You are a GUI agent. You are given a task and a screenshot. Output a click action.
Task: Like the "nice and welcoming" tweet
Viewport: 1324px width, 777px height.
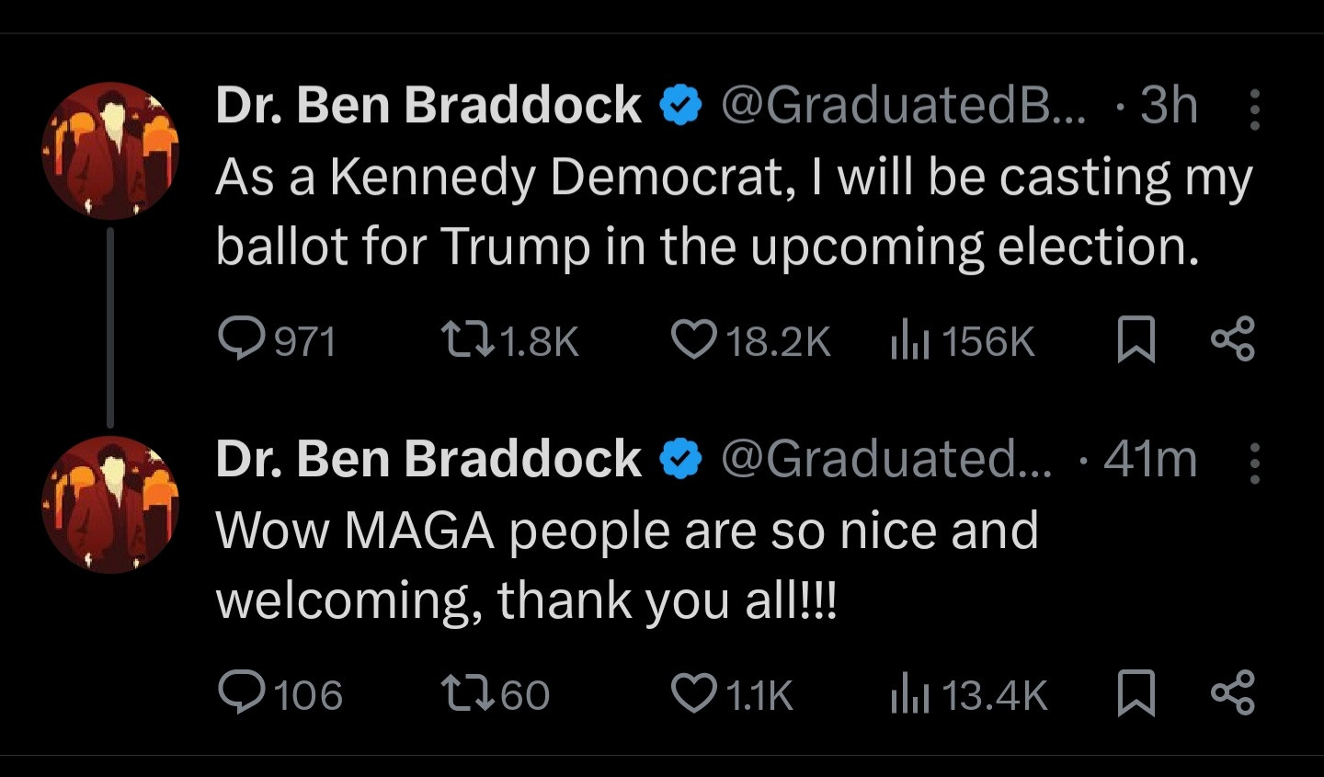693,692
